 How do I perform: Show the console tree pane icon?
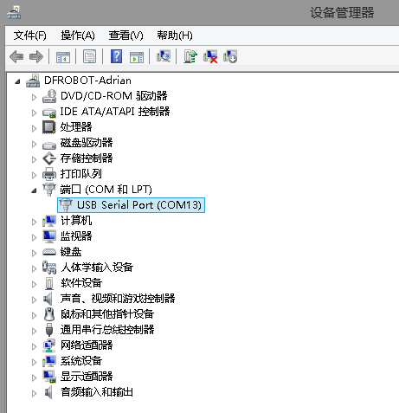[63, 57]
